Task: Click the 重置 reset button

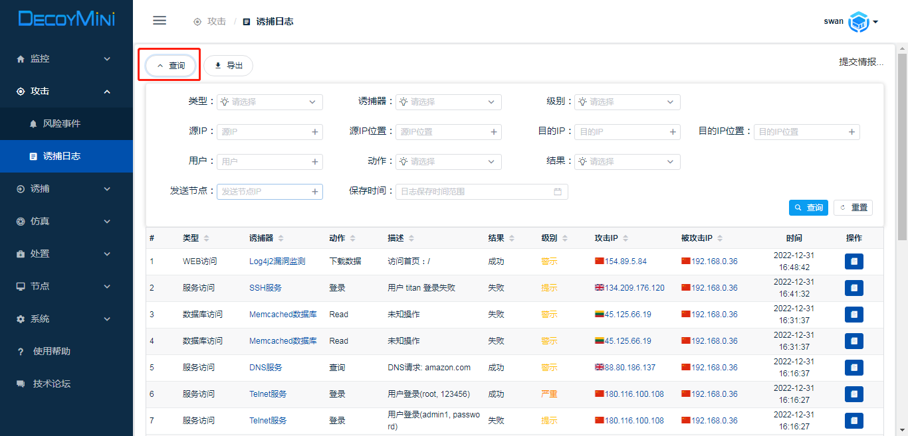Action: point(853,208)
